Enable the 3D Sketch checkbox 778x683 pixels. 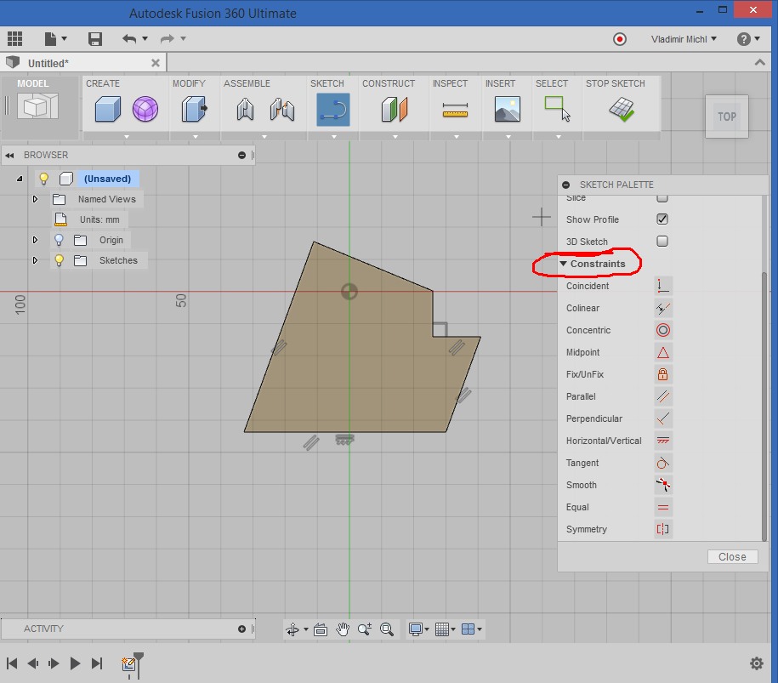[662, 242]
